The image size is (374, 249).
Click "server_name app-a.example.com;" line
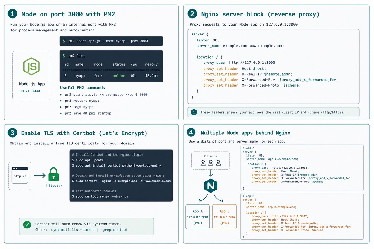272,159
